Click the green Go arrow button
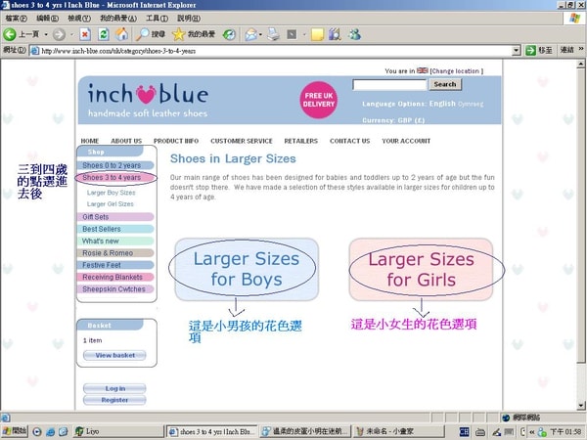This screenshot has height=440, width=587. pos(530,50)
